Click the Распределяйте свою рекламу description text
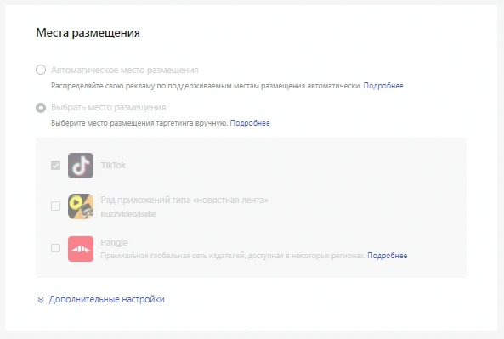Screen dimensions: 504x339 point(206,86)
